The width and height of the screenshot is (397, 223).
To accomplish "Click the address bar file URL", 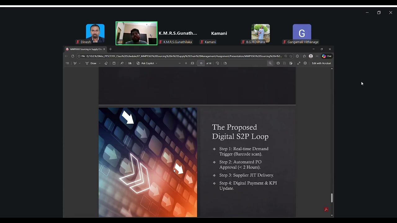I will pos(184,56).
